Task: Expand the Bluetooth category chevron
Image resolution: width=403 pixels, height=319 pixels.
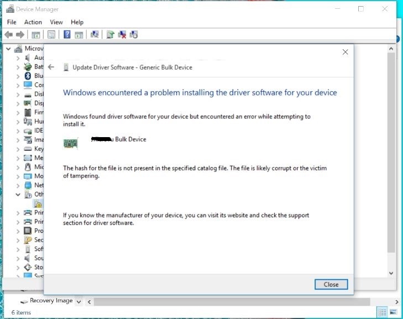Action: coord(18,76)
